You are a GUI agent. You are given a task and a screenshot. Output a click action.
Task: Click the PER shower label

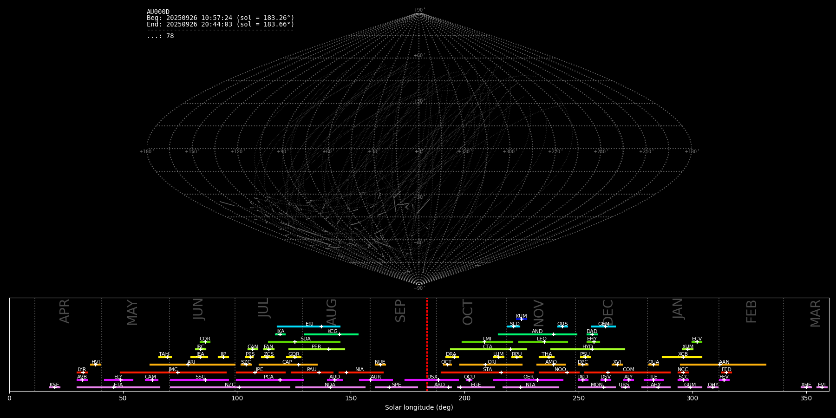(316, 347)
